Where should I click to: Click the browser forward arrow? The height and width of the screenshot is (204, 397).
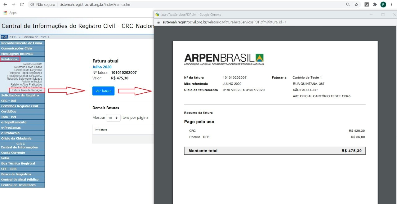click(13, 5)
